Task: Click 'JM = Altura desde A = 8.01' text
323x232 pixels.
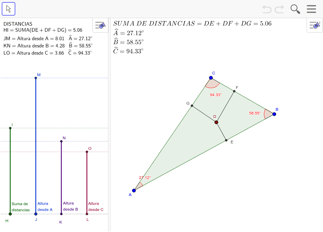Action: point(34,39)
